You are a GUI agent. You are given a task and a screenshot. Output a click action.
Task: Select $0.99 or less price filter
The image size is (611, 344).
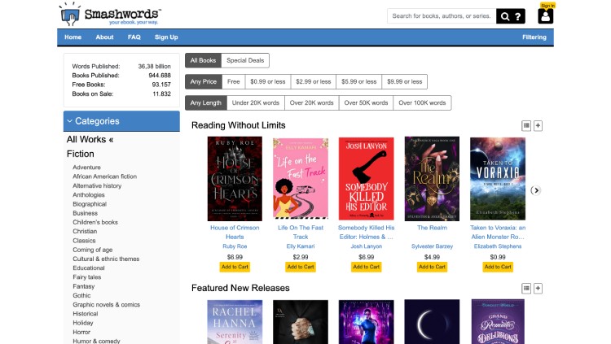268,81
